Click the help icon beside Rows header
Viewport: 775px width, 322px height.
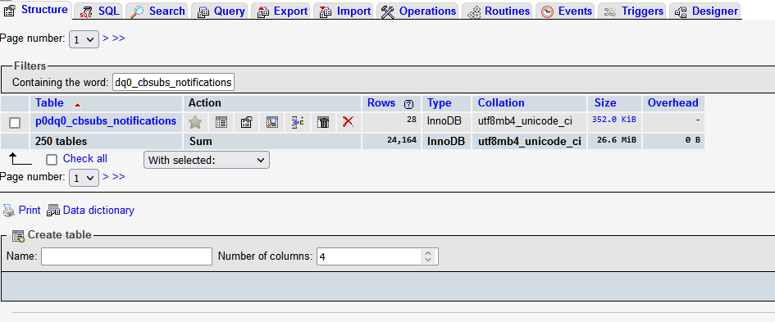[408, 104]
